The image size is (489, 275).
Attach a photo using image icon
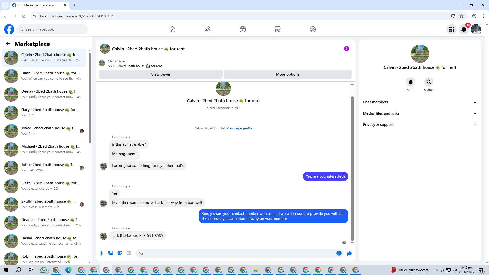coord(111,253)
